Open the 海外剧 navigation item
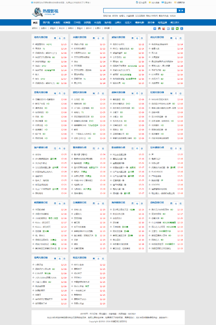The width and height of the screenshot is (216, 325). (x=108, y=23)
